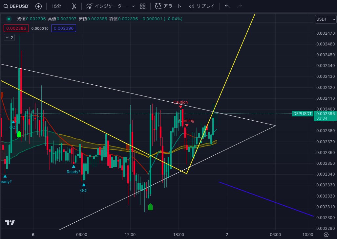
Task: Click current price tag 0.002396
Action: 325,116
